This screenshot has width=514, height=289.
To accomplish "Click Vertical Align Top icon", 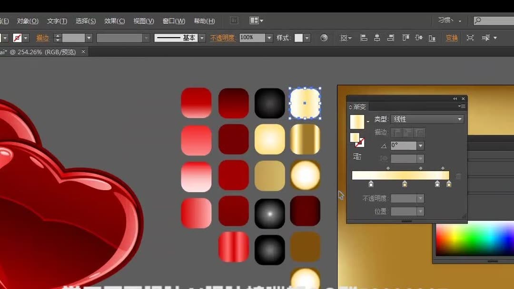I will (405, 38).
